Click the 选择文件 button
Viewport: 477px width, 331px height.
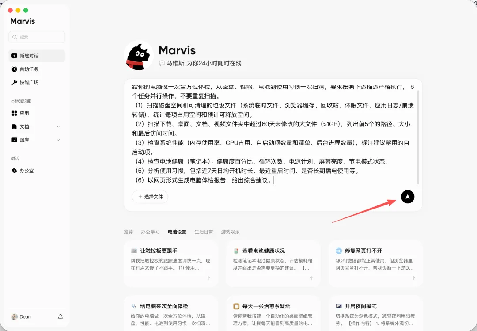[x=150, y=197]
